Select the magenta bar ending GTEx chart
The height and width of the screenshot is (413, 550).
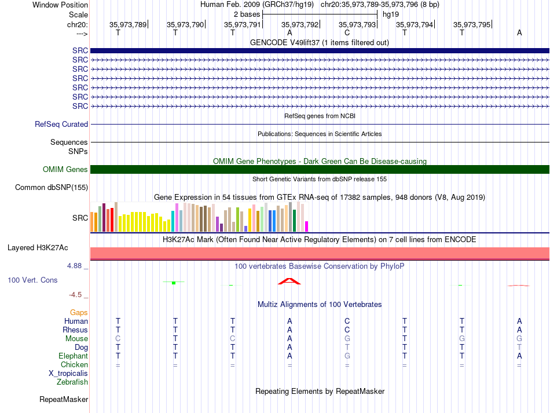point(307,226)
